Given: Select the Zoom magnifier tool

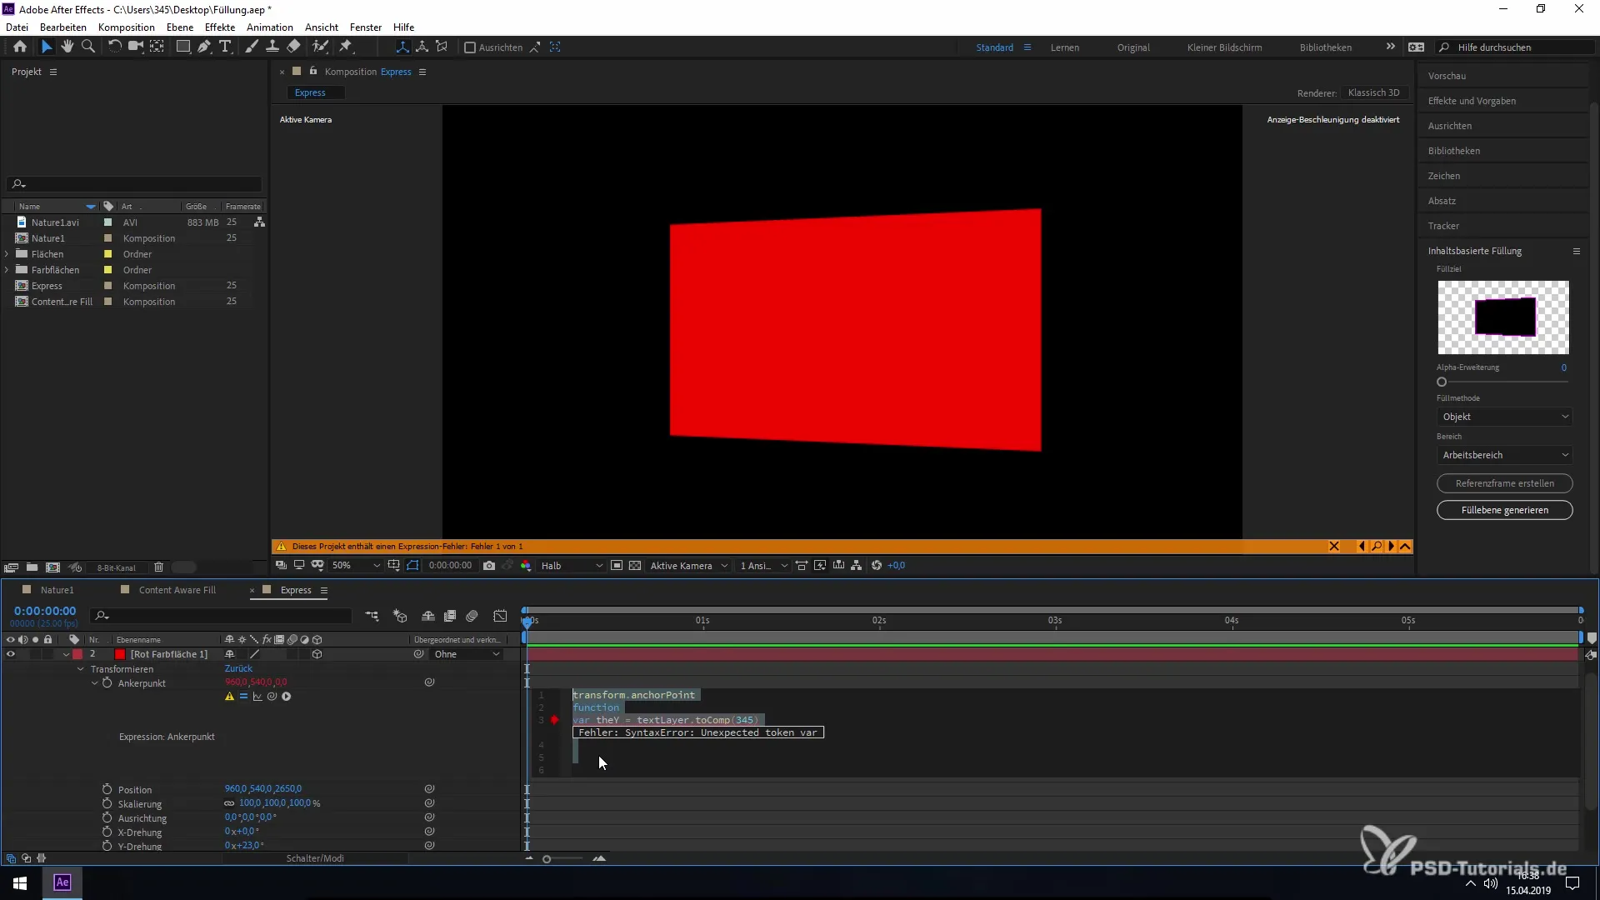Looking at the screenshot, I should click(x=88, y=47).
